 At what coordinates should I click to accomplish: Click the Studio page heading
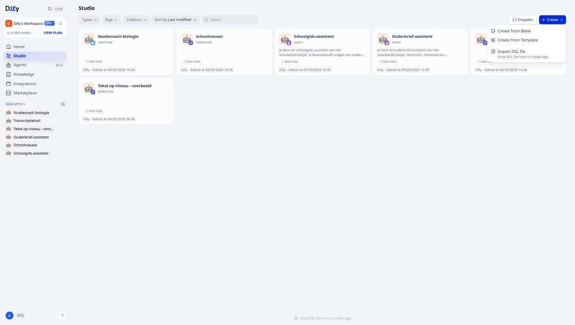coord(86,8)
